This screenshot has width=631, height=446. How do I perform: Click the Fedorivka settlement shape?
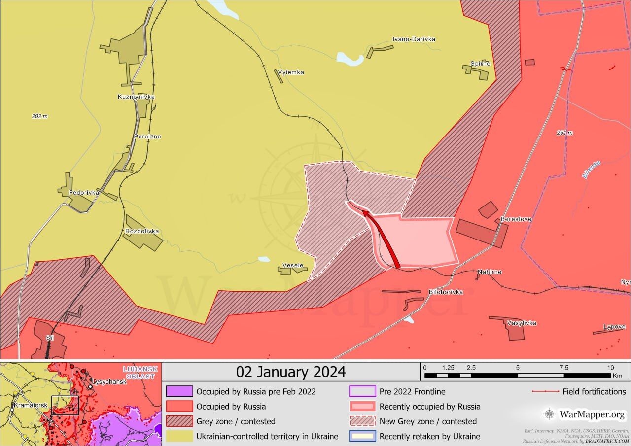click(x=74, y=196)
